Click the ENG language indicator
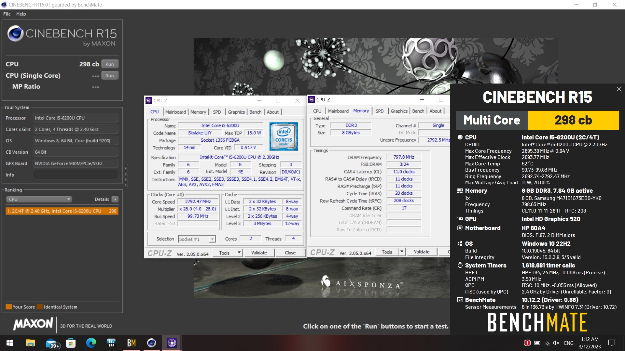This screenshot has width=625, height=351. point(569,343)
